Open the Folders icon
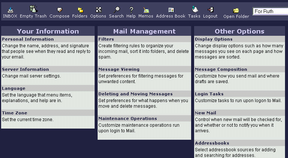Viewport: 288px width, 158px height. (80, 10)
